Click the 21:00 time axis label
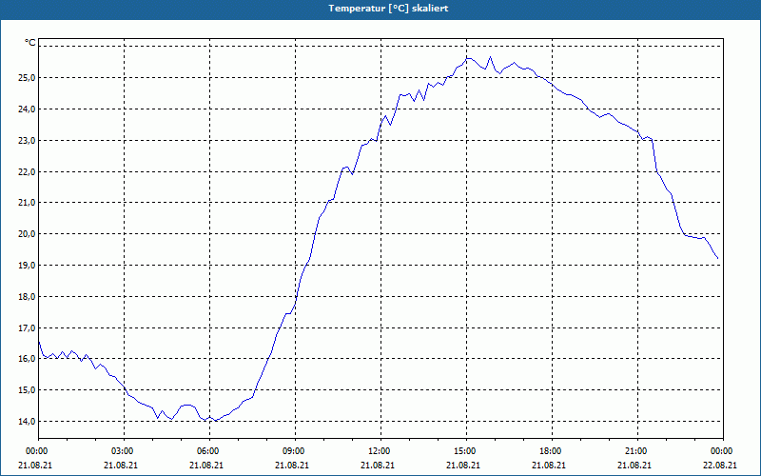The height and width of the screenshot is (476, 761). pos(634,450)
